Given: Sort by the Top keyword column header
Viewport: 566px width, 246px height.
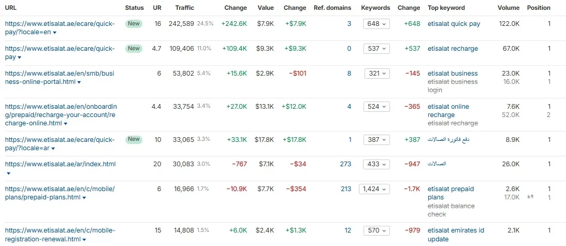Looking at the screenshot, I should pyautogui.click(x=446, y=8).
